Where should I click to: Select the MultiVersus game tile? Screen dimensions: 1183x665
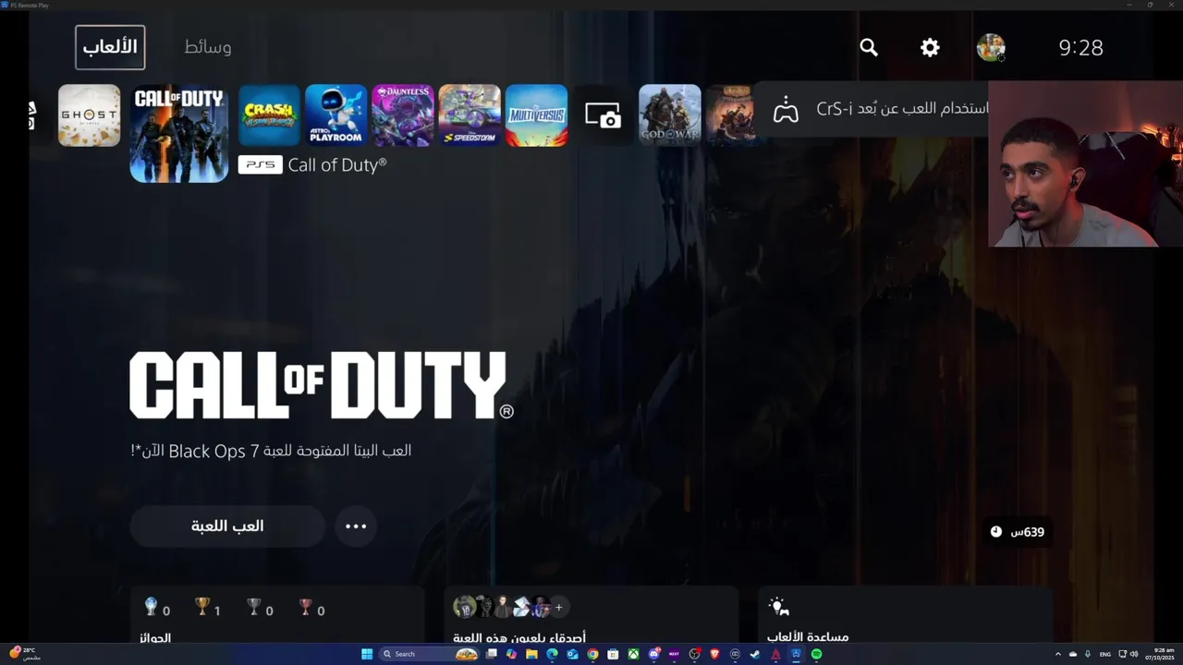[x=537, y=115]
